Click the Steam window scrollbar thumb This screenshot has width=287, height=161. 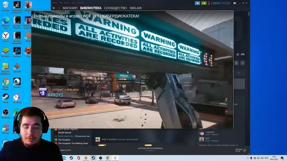coord(249,14)
